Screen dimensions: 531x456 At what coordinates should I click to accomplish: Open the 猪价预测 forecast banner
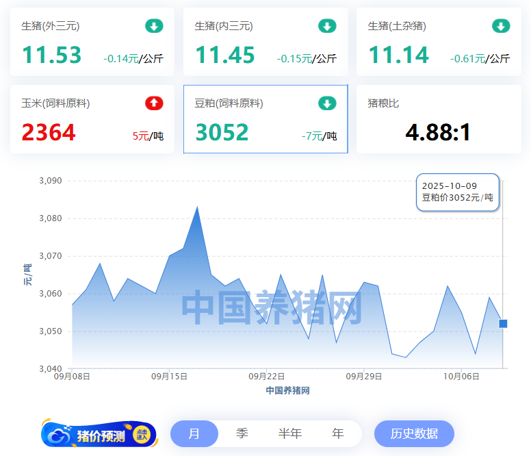coord(100,435)
